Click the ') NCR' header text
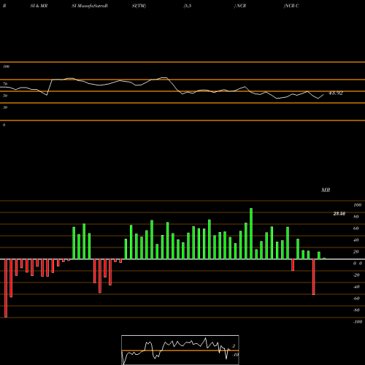 coord(240,6)
